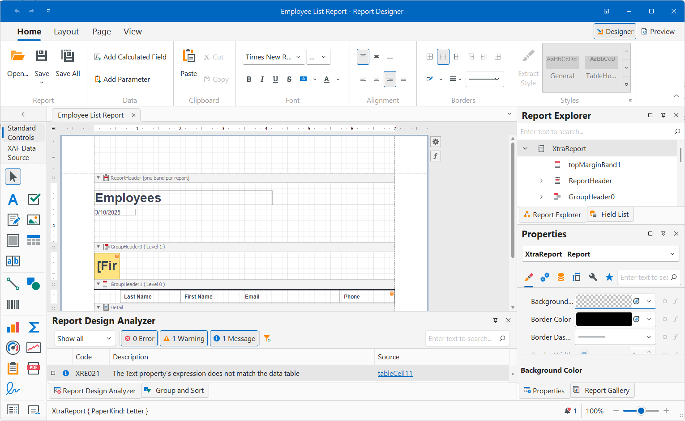The width and height of the screenshot is (685, 421).
Task: Select the Chart control in toolbox
Action: (x=13, y=327)
